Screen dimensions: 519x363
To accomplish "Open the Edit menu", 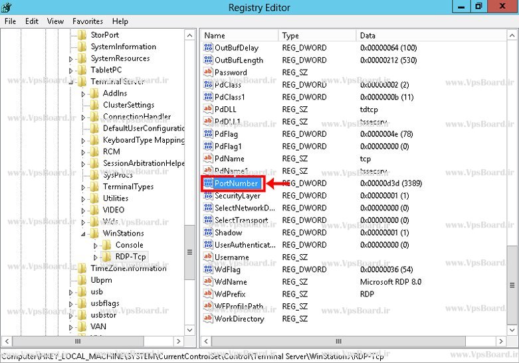I will [32, 21].
